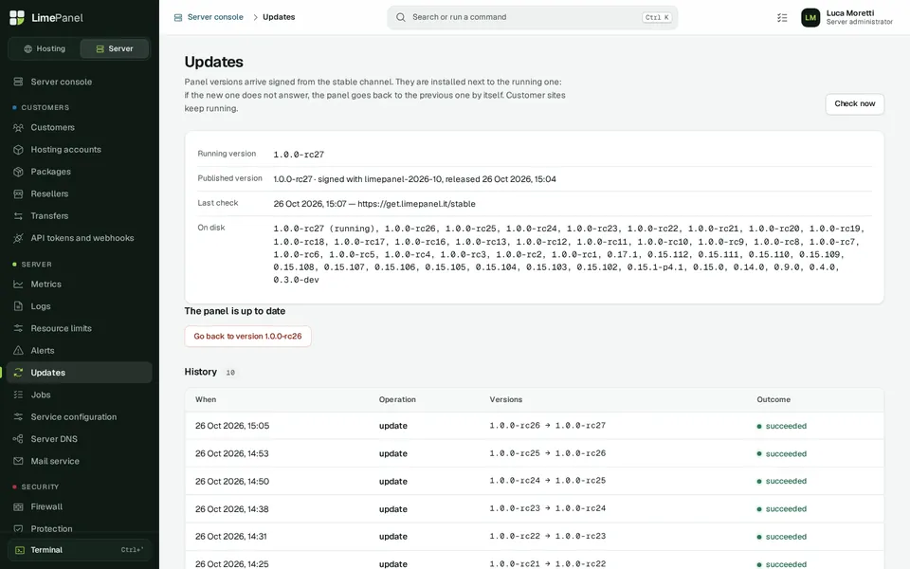
Task: Click the Packages box icon
Action: pyautogui.click(x=19, y=172)
